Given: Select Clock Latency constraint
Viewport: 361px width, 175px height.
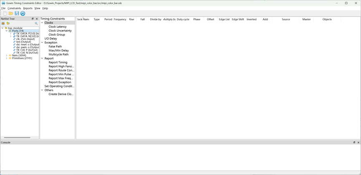Looking at the screenshot, I should coord(58,27).
